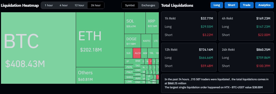
Task: Click the 24h Rekt stats card
Action: [246, 57]
